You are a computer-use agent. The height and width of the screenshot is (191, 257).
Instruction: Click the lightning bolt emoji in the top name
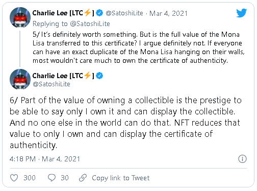[87, 13]
